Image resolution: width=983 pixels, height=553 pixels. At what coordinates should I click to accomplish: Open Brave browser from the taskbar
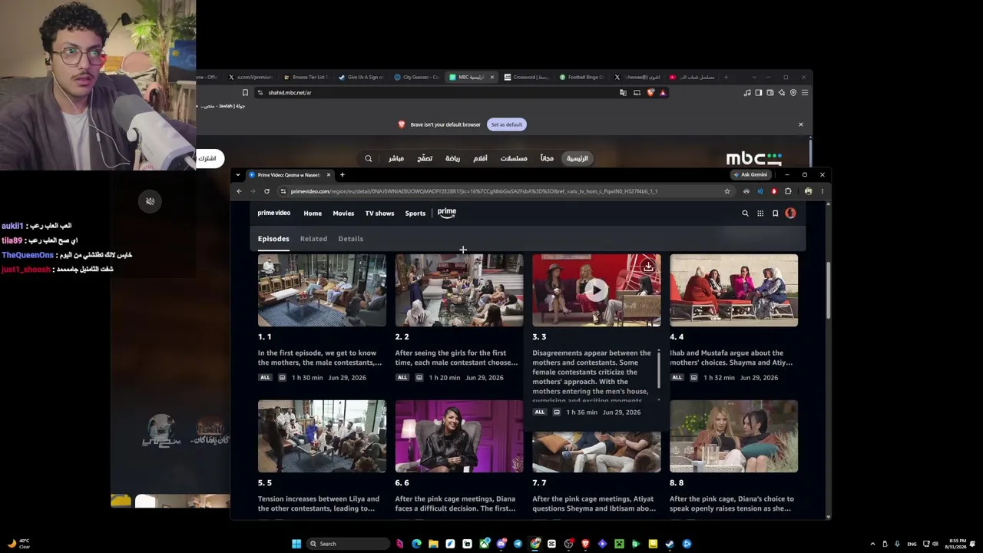[585, 544]
